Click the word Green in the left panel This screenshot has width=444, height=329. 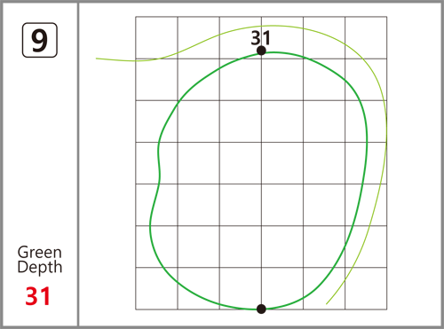click(x=40, y=252)
